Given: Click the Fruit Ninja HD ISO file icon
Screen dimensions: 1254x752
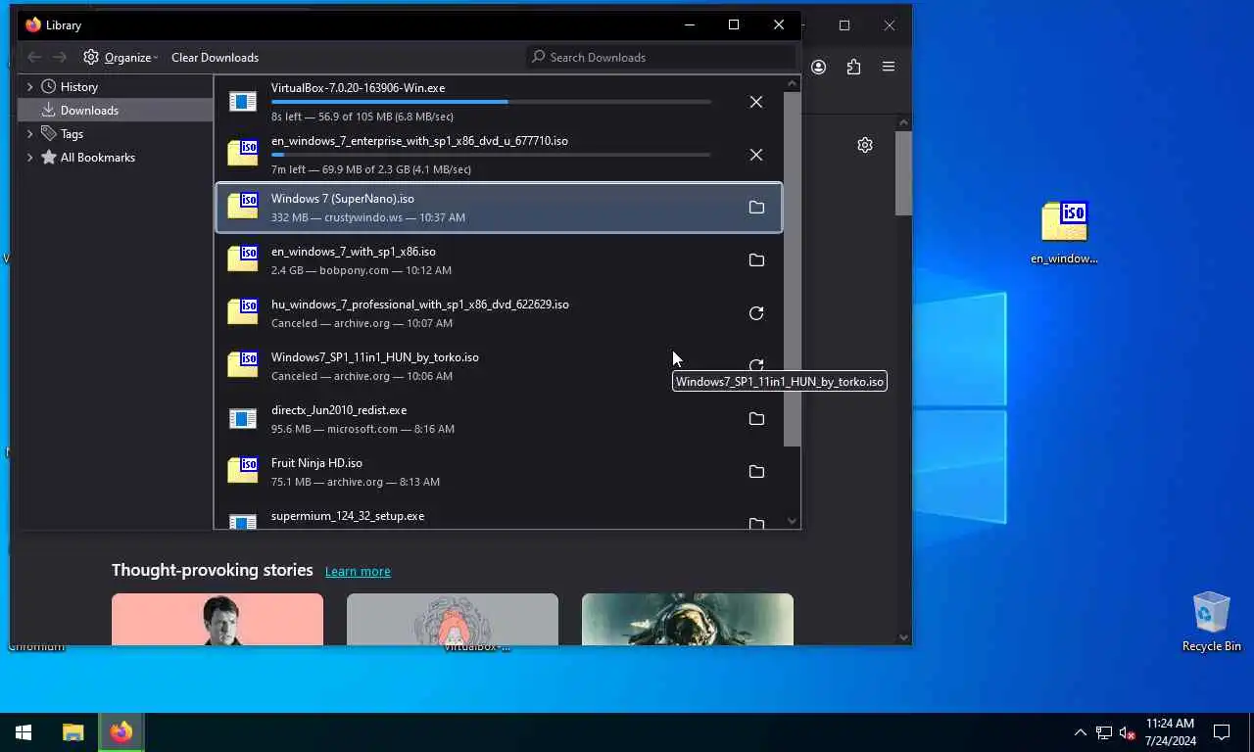Looking at the screenshot, I should coord(243,470).
